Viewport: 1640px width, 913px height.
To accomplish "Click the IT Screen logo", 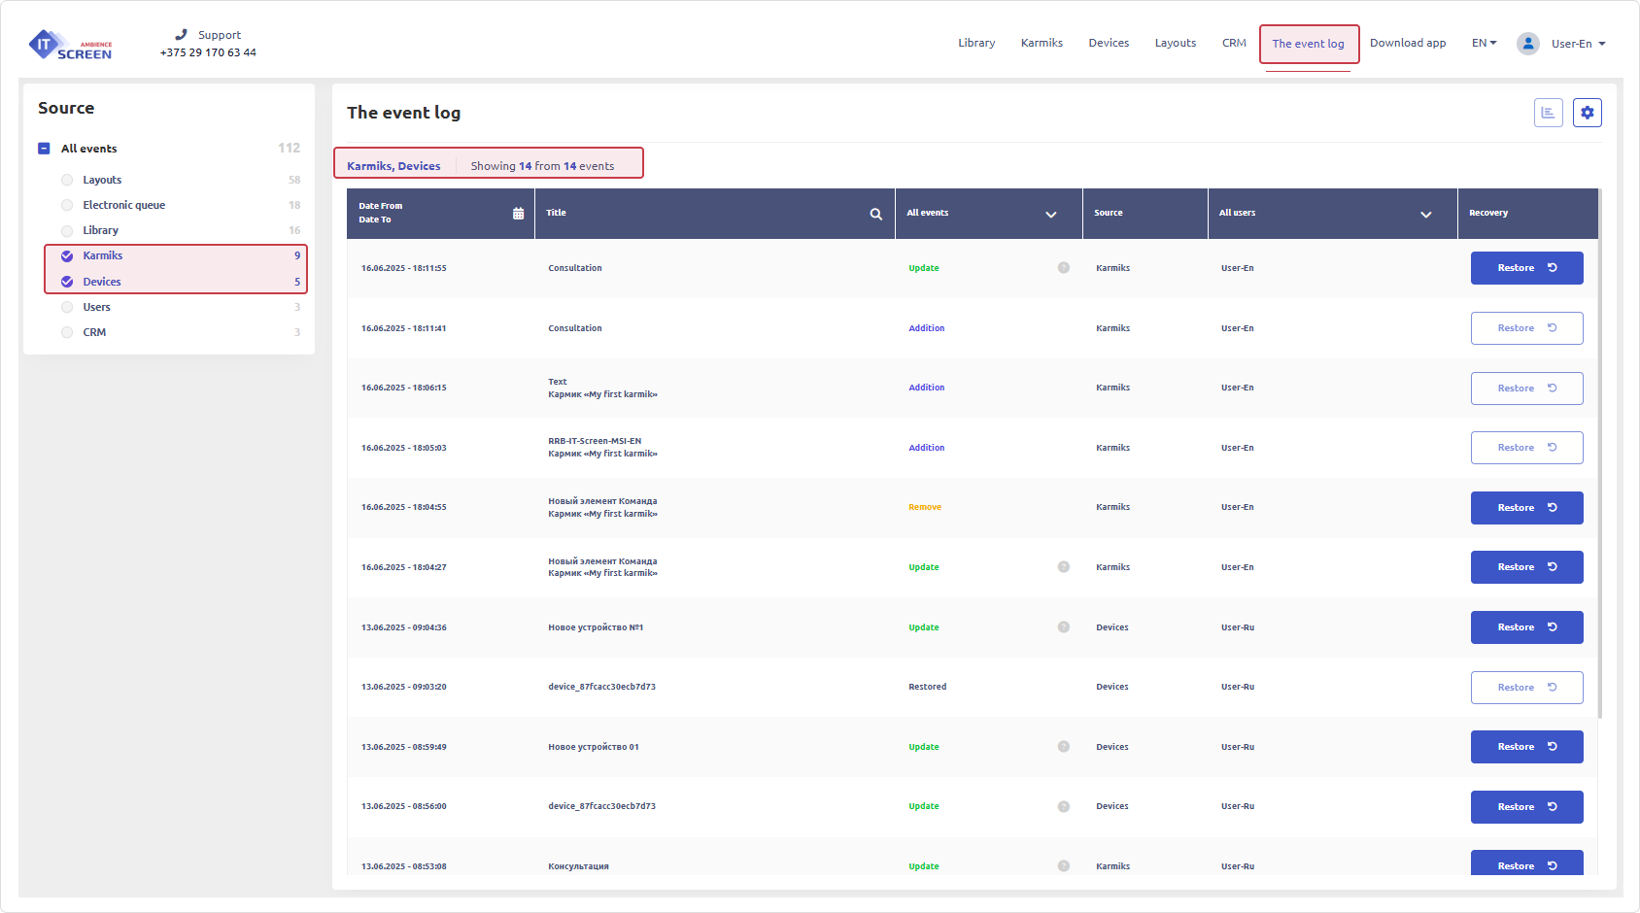I will (71, 45).
